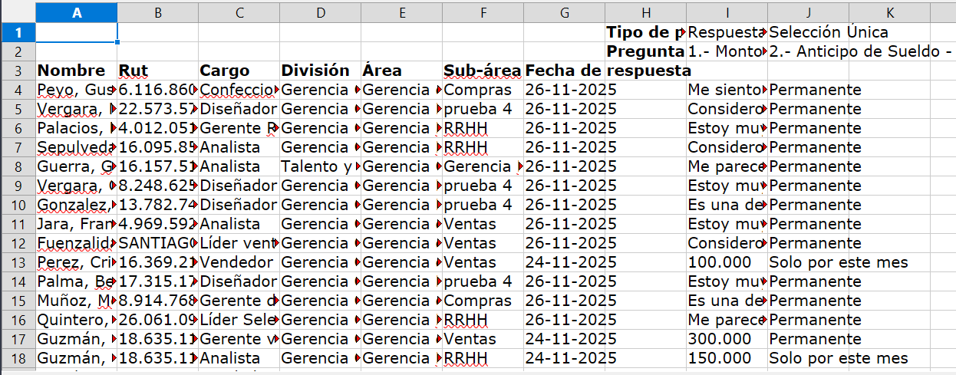This screenshot has width=956, height=375.
Task: Select the 'Peyo, Gus' name cell
Action: [x=77, y=90]
